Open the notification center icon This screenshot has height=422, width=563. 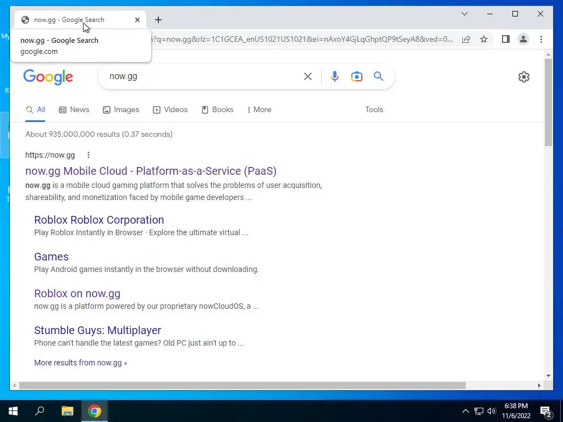pyautogui.click(x=546, y=411)
